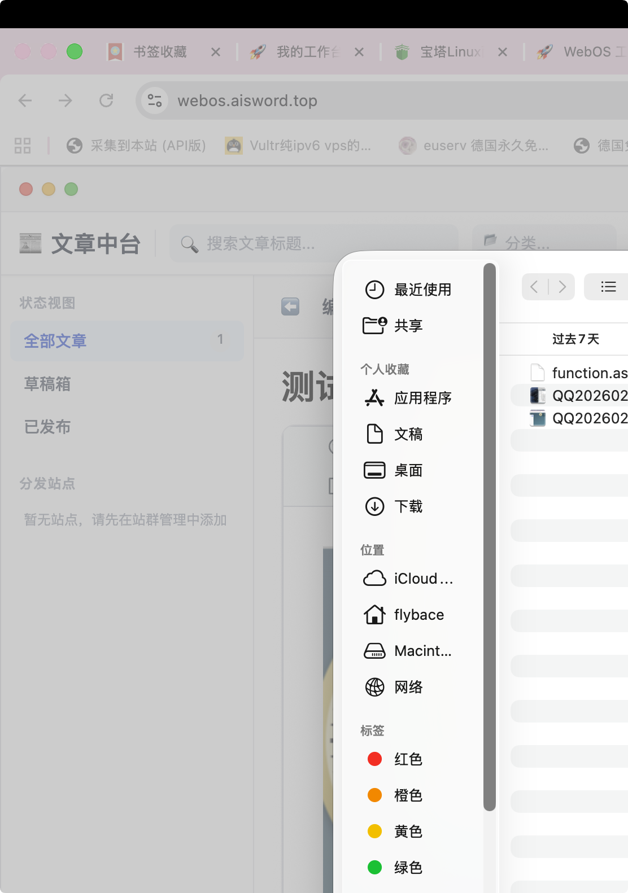Select 草稿箱 in the status view
The height and width of the screenshot is (893, 628).
click(47, 384)
